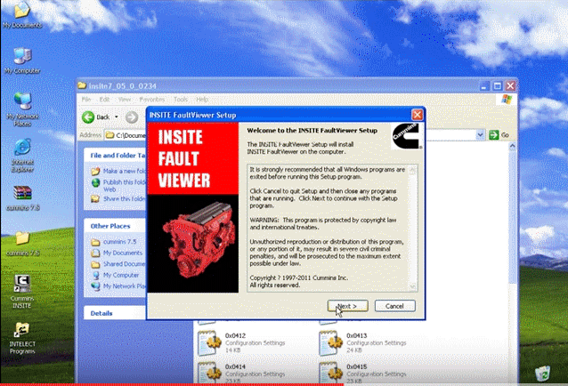Open File menu in Explorer window
Image resolution: width=568 pixels, height=386 pixels.
(x=86, y=99)
